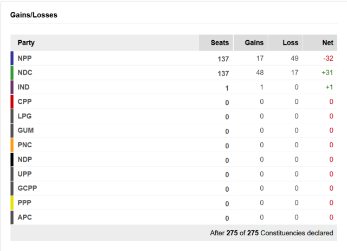Viewport: 347px width, 251px height.
Task: Click the IND seats count
Action: pyautogui.click(x=227, y=88)
